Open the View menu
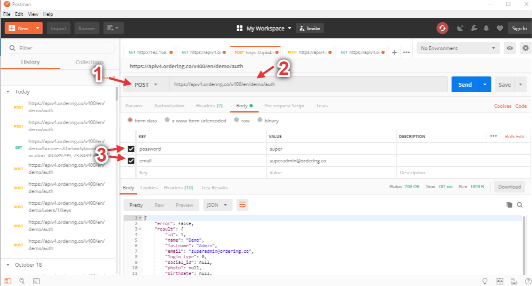This screenshot has width=532, height=286. pos(33,14)
